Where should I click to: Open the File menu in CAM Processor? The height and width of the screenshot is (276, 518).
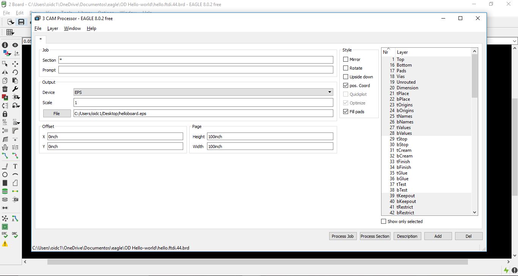[38, 28]
